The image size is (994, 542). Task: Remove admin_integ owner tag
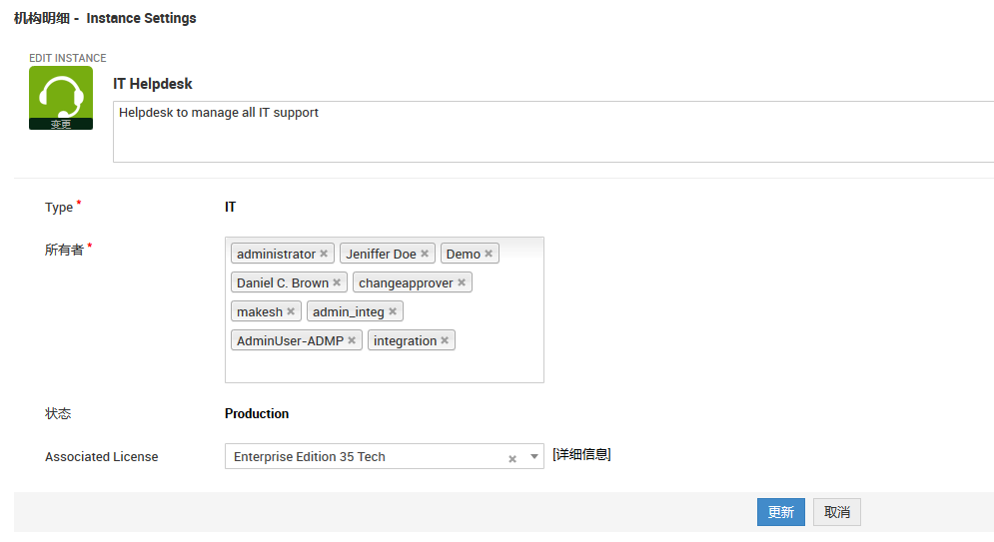click(393, 312)
